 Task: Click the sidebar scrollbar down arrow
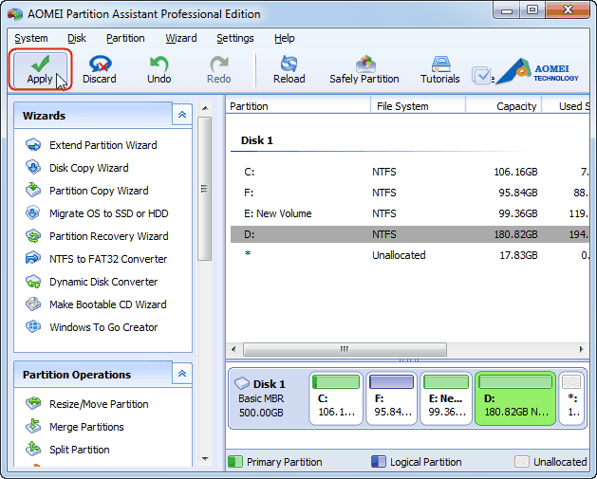[205, 459]
